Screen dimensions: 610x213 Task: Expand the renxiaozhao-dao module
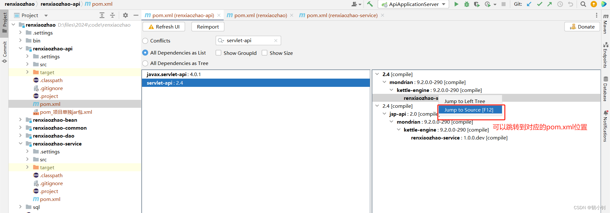[x=20, y=136]
